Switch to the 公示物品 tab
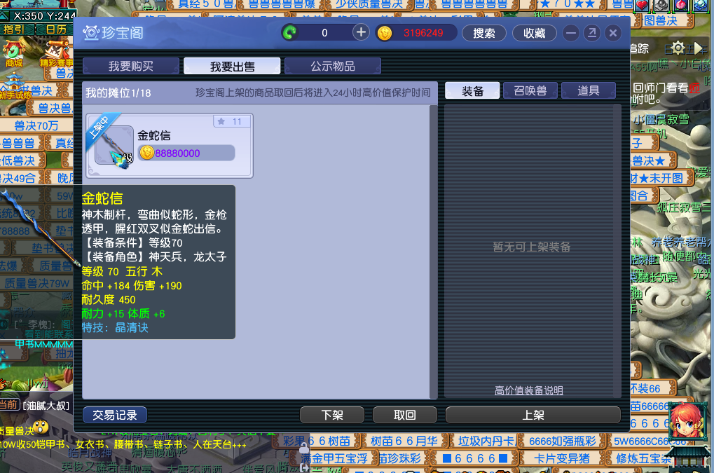 tap(333, 66)
